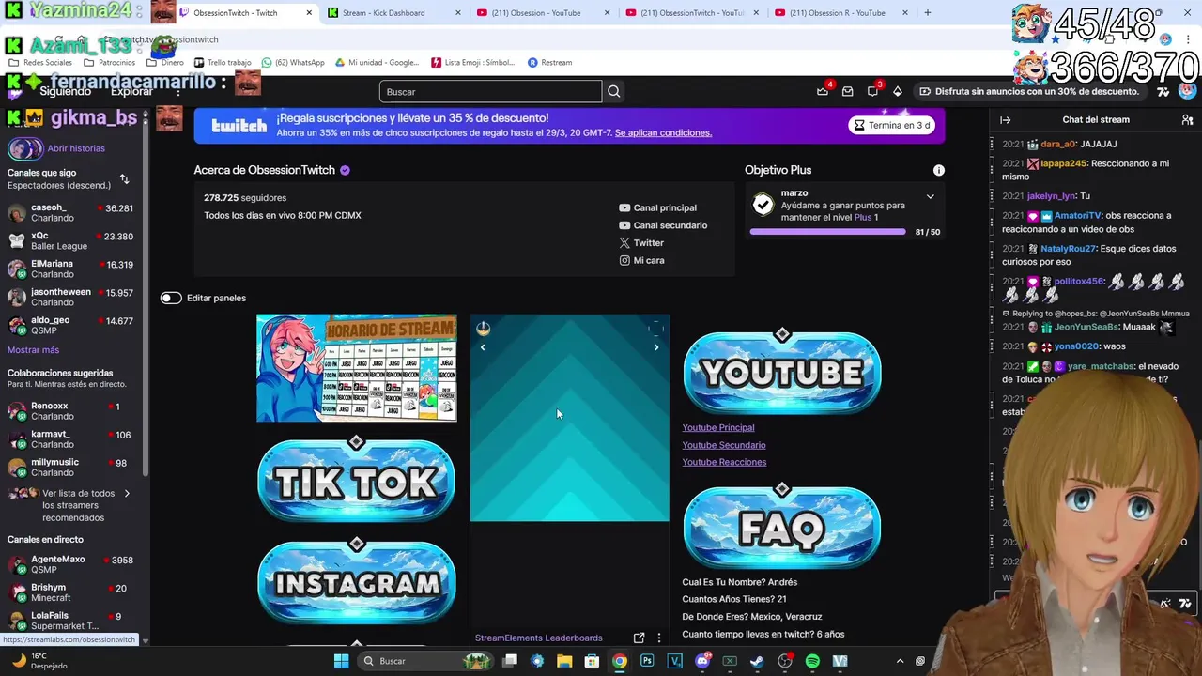
Task: Click the marzo objective progress bar
Action: (827, 232)
